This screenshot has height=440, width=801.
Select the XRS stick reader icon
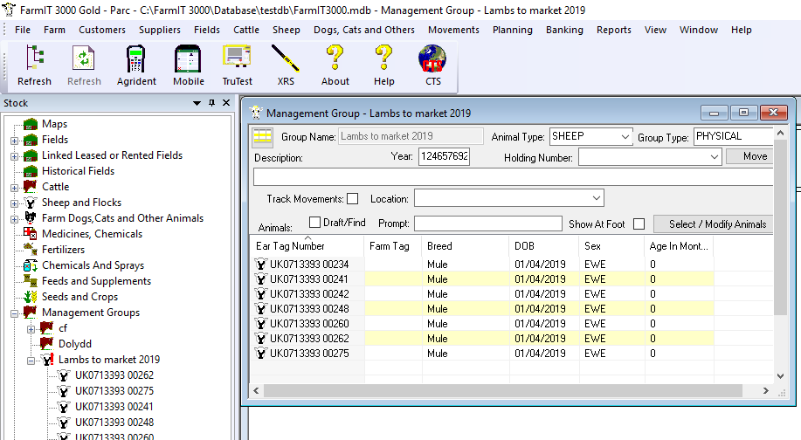tap(286, 58)
